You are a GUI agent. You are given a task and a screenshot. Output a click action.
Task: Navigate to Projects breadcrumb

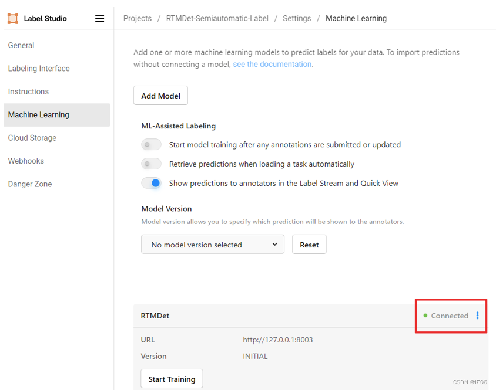click(138, 19)
